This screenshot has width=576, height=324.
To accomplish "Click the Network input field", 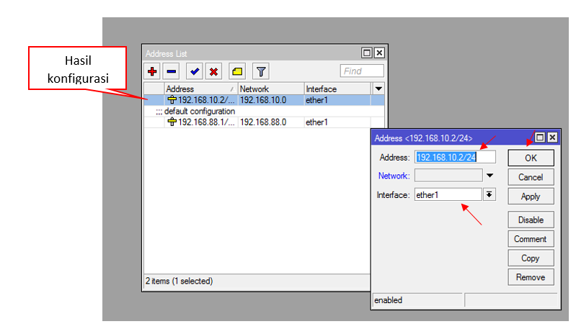I will tap(448, 176).
